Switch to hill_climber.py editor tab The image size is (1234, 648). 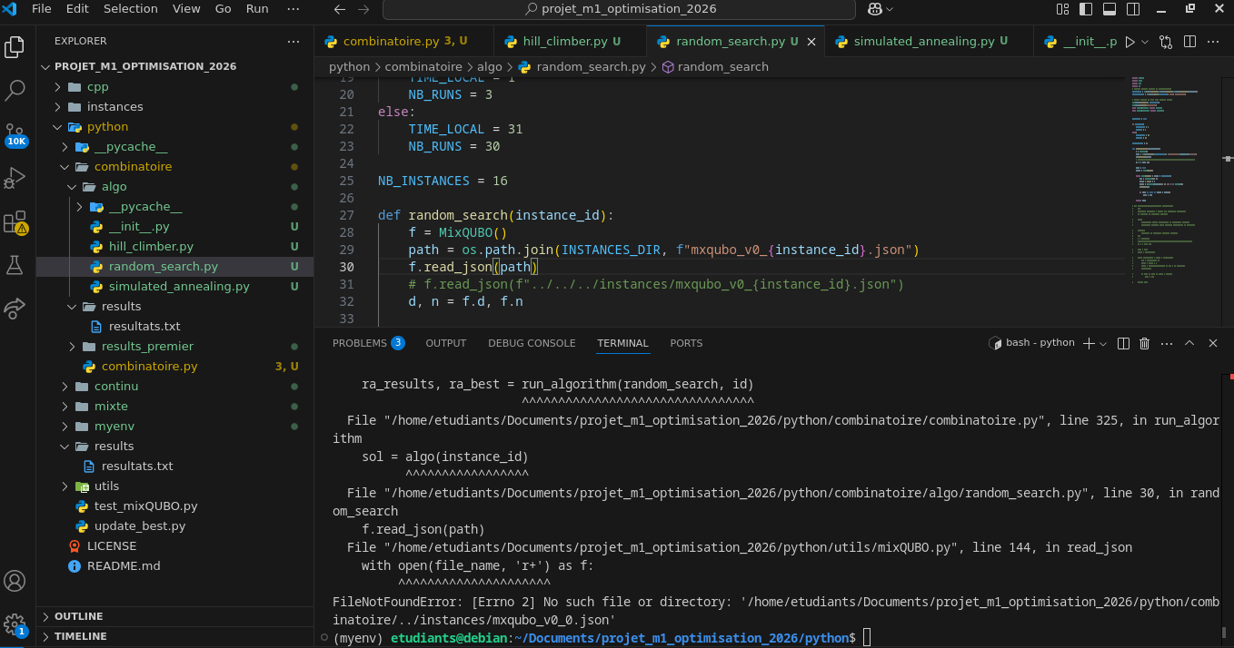tap(571, 42)
